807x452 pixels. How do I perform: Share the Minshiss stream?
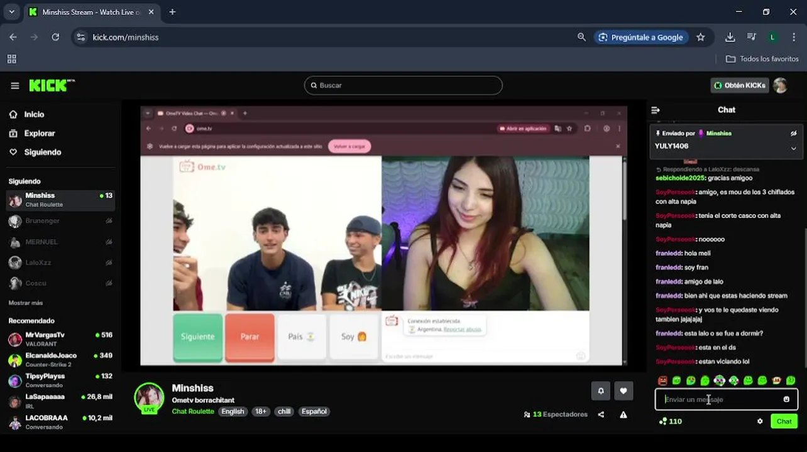601,414
